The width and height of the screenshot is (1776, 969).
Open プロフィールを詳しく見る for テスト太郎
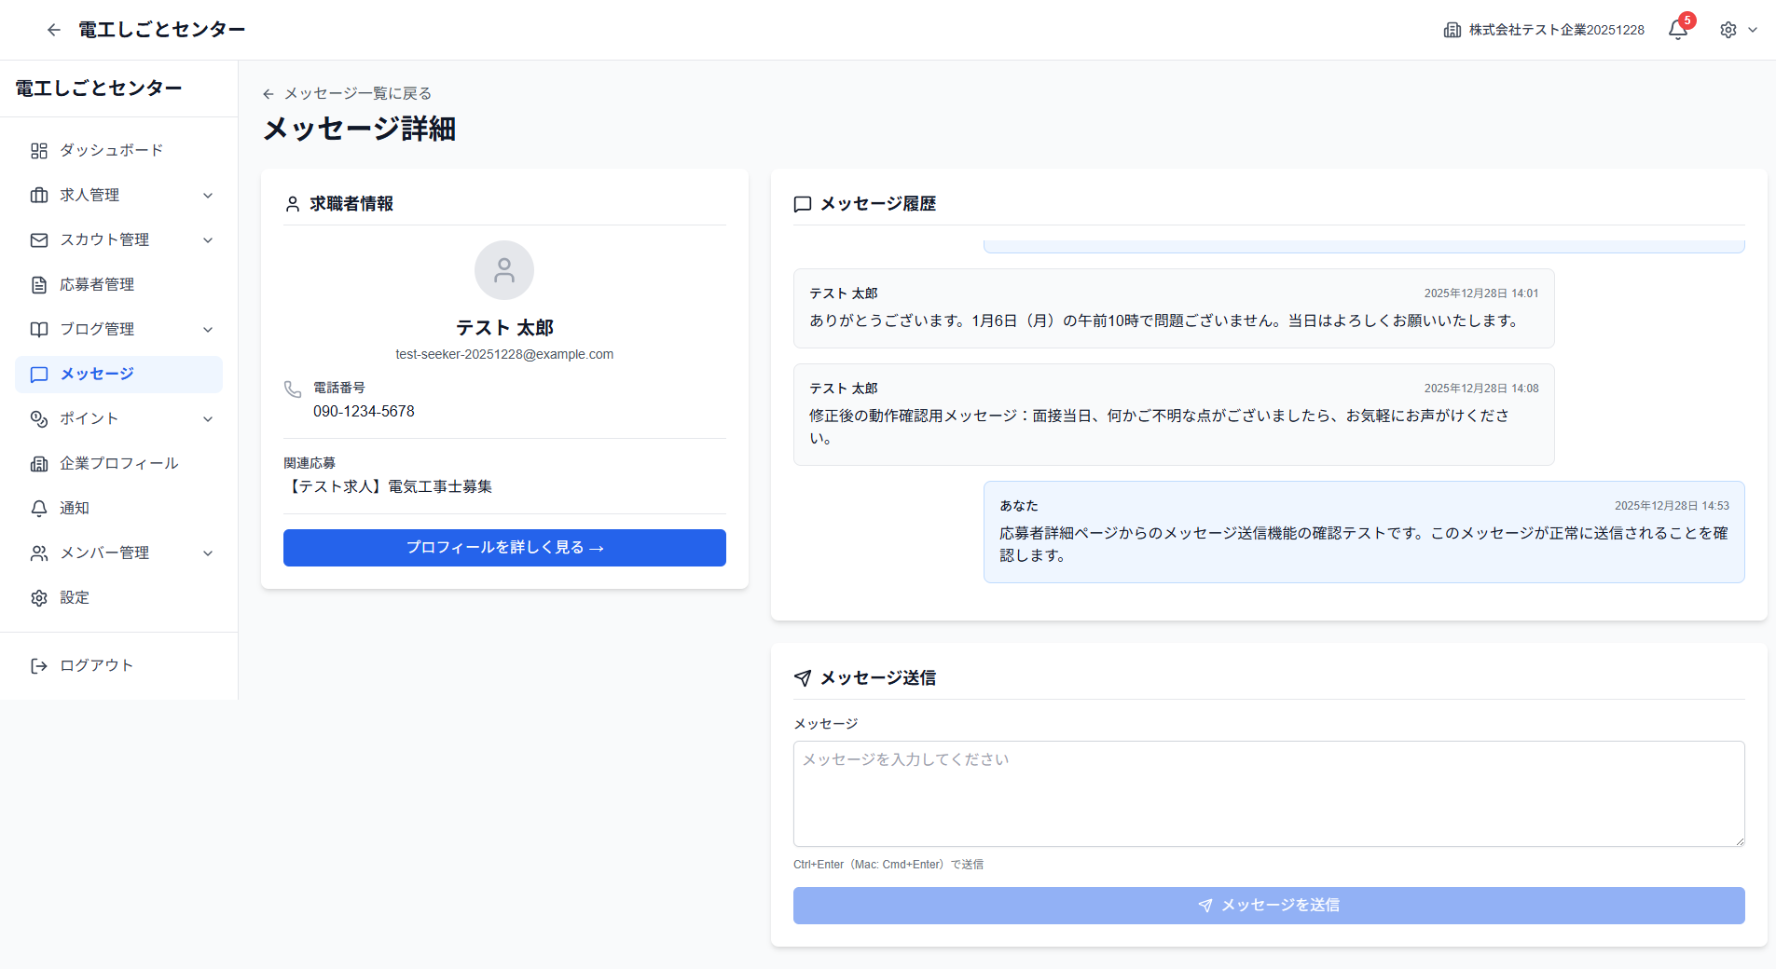tap(504, 548)
